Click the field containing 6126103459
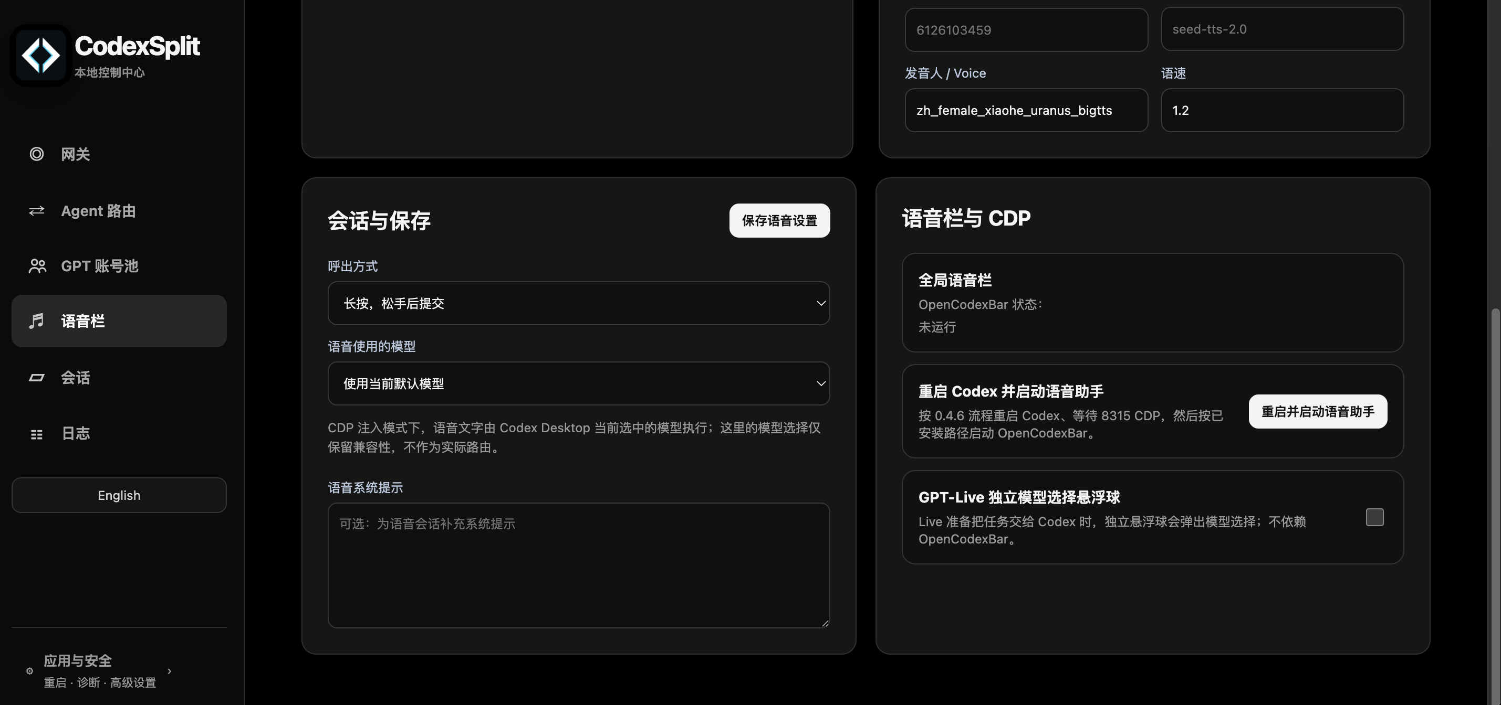Viewport: 1501px width, 705px height. tap(1026, 30)
